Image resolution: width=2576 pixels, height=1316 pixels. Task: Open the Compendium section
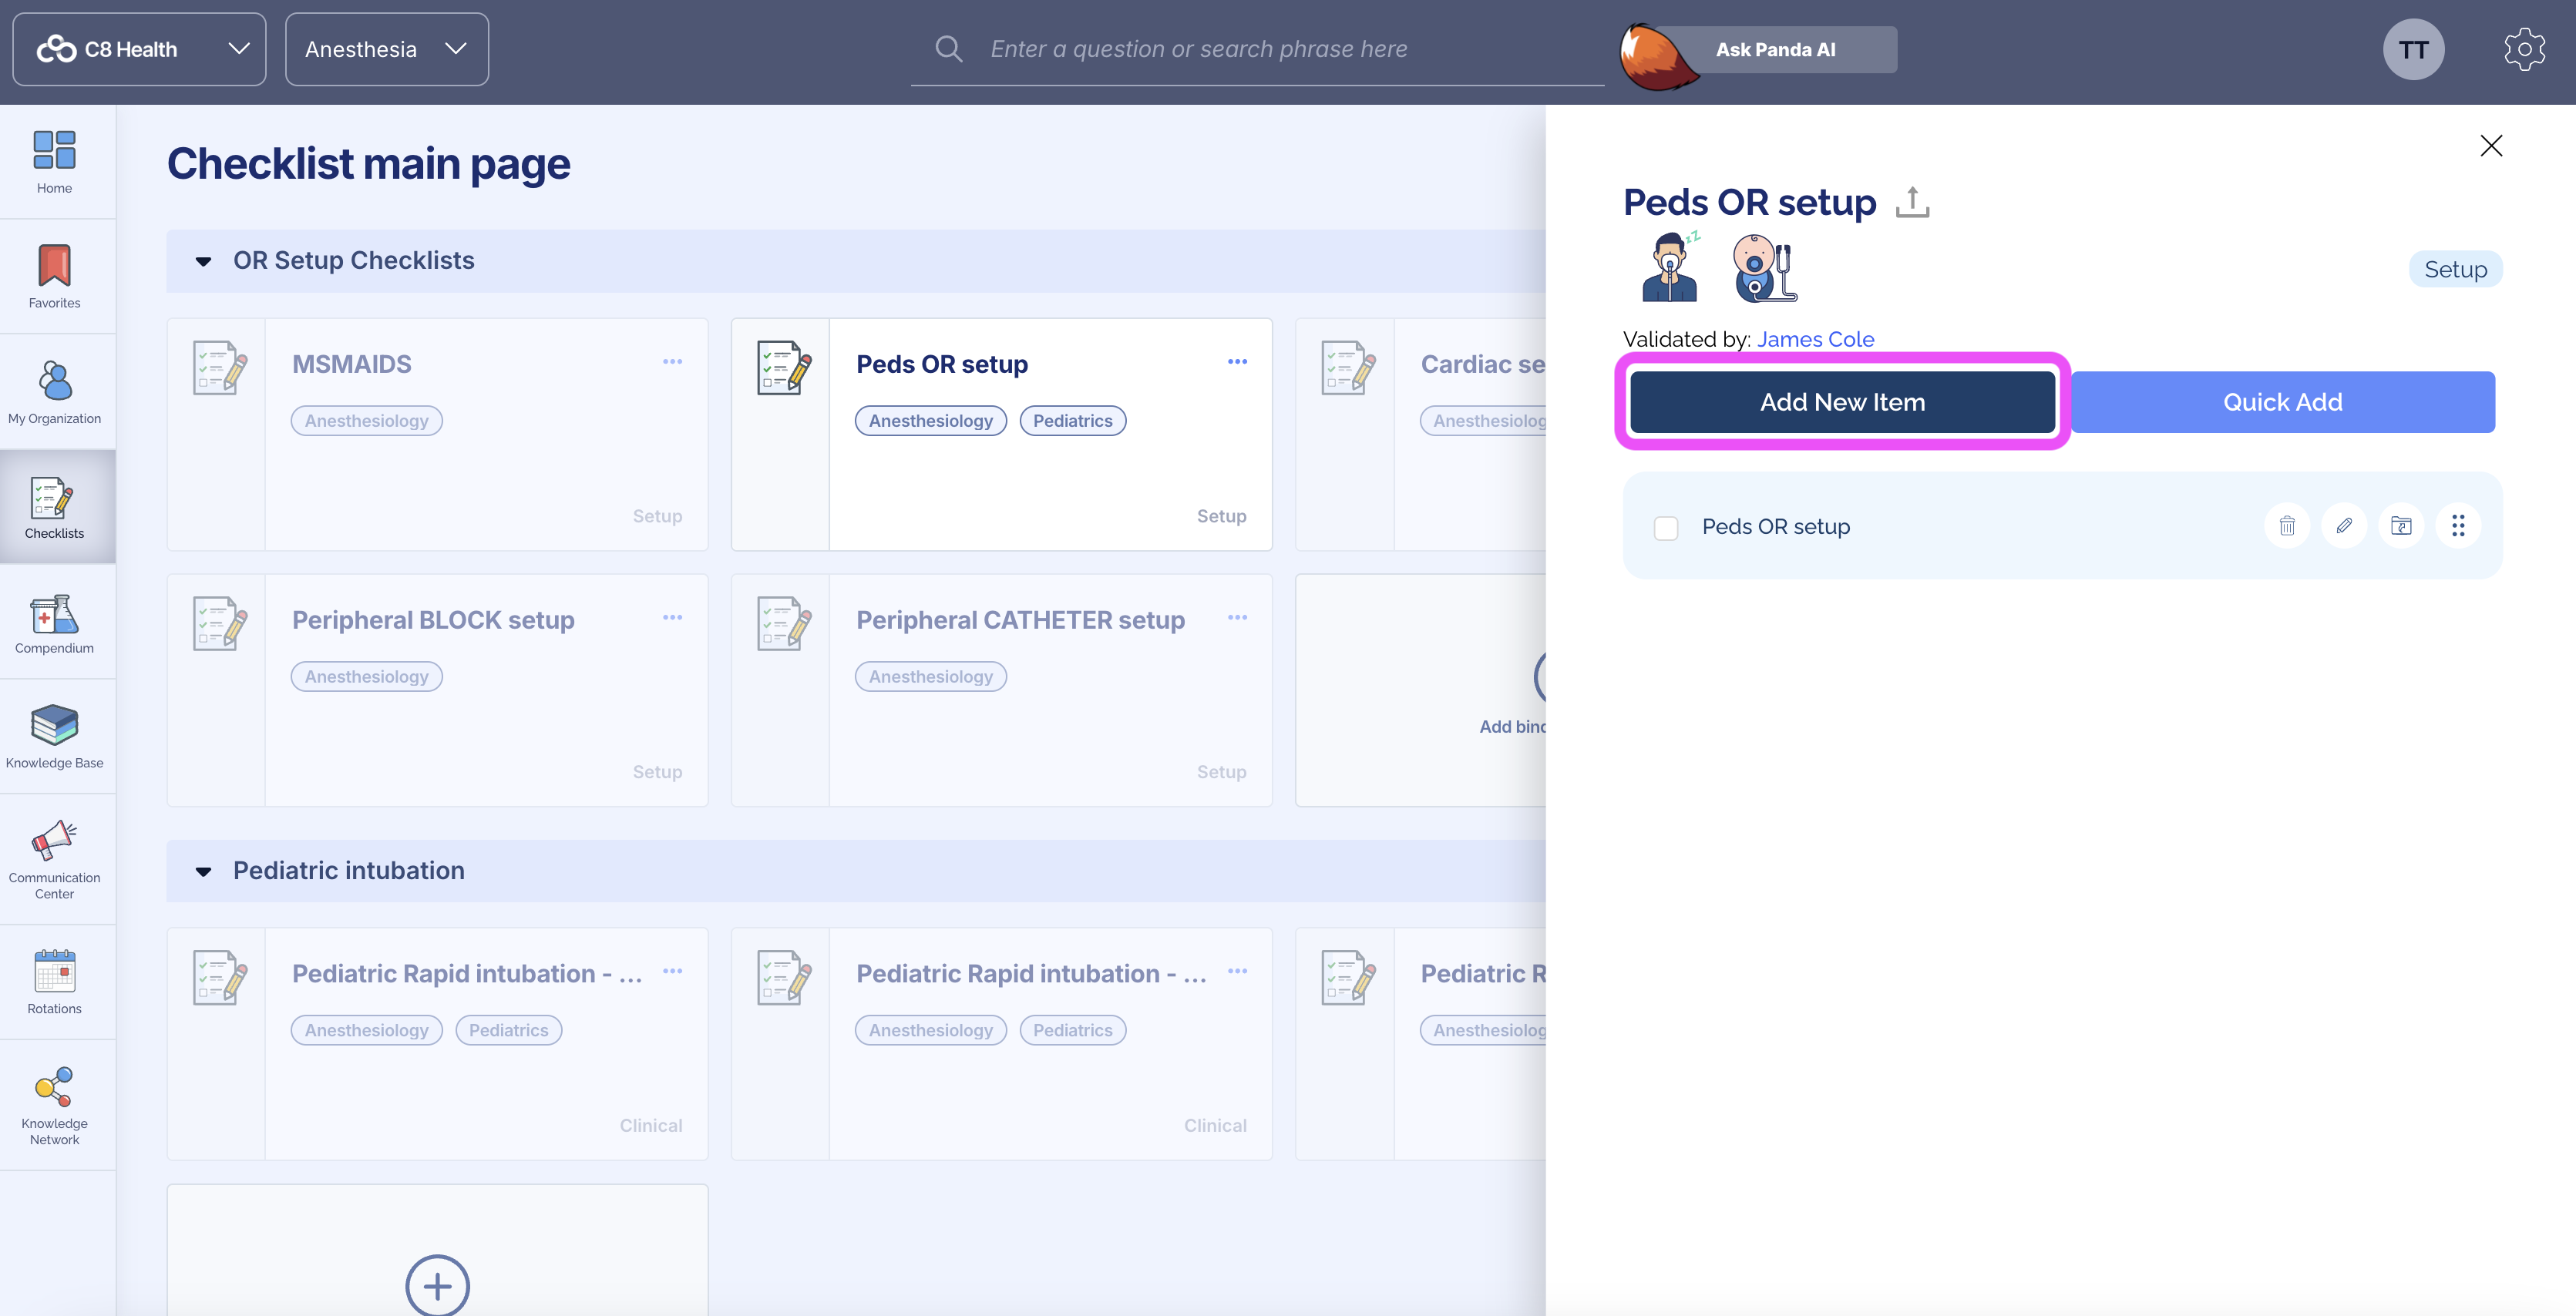tap(54, 622)
